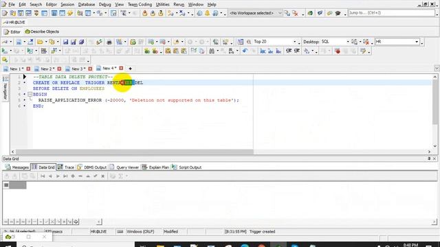
Task: Close the New 2 tab with red X
Action: click(59, 69)
